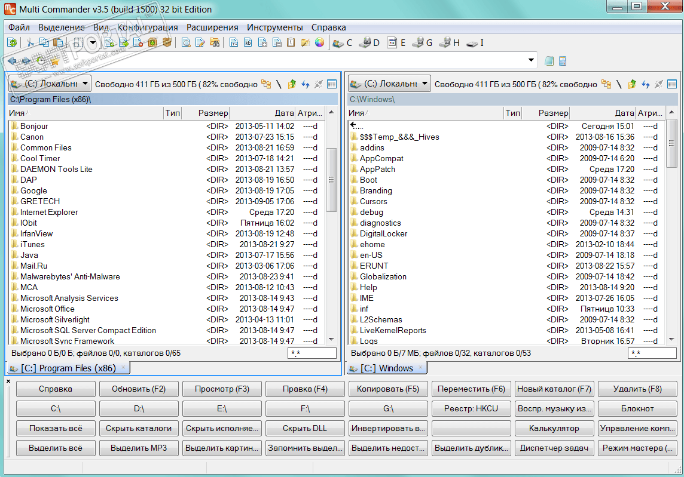Click the left panel filter field '*.*'

312,353
